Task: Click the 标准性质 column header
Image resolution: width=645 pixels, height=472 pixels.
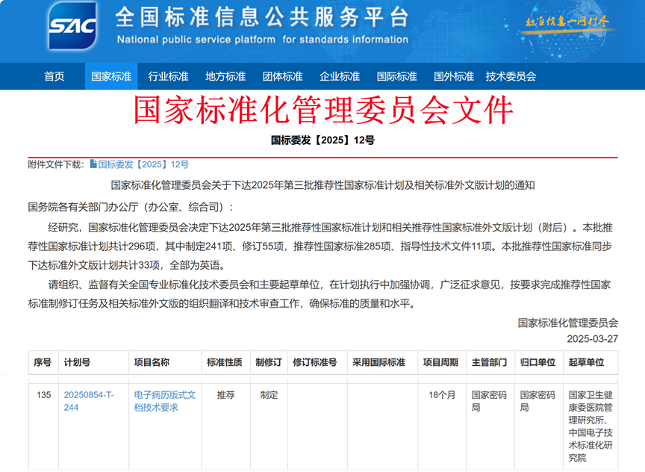Action: pyautogui.click(x=225, y=362)
